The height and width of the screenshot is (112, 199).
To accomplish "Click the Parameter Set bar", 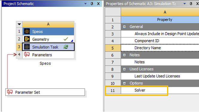I will coord(45,92).
